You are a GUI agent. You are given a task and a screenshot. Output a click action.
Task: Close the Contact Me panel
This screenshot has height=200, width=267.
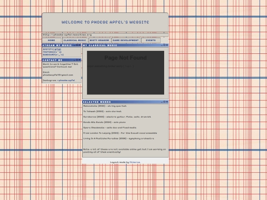80,60
